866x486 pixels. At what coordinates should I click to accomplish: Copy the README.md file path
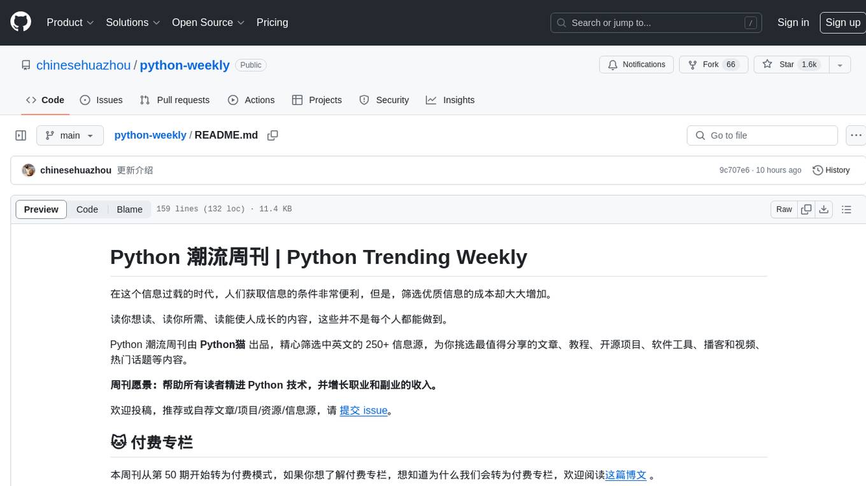[273, 135]
